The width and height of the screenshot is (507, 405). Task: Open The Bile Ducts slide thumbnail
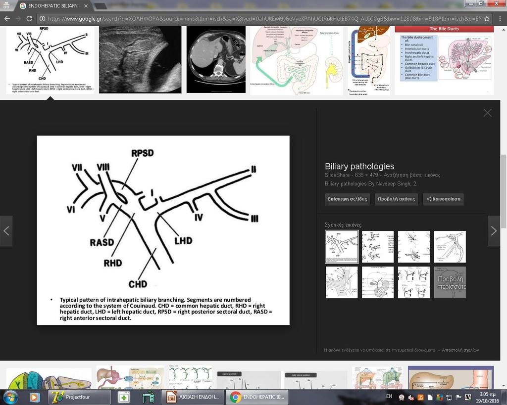pos(444,60)
